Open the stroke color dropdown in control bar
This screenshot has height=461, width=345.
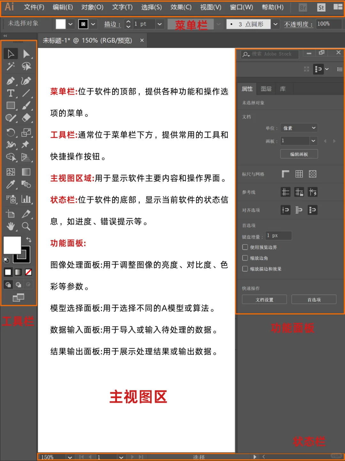point(93,24)
